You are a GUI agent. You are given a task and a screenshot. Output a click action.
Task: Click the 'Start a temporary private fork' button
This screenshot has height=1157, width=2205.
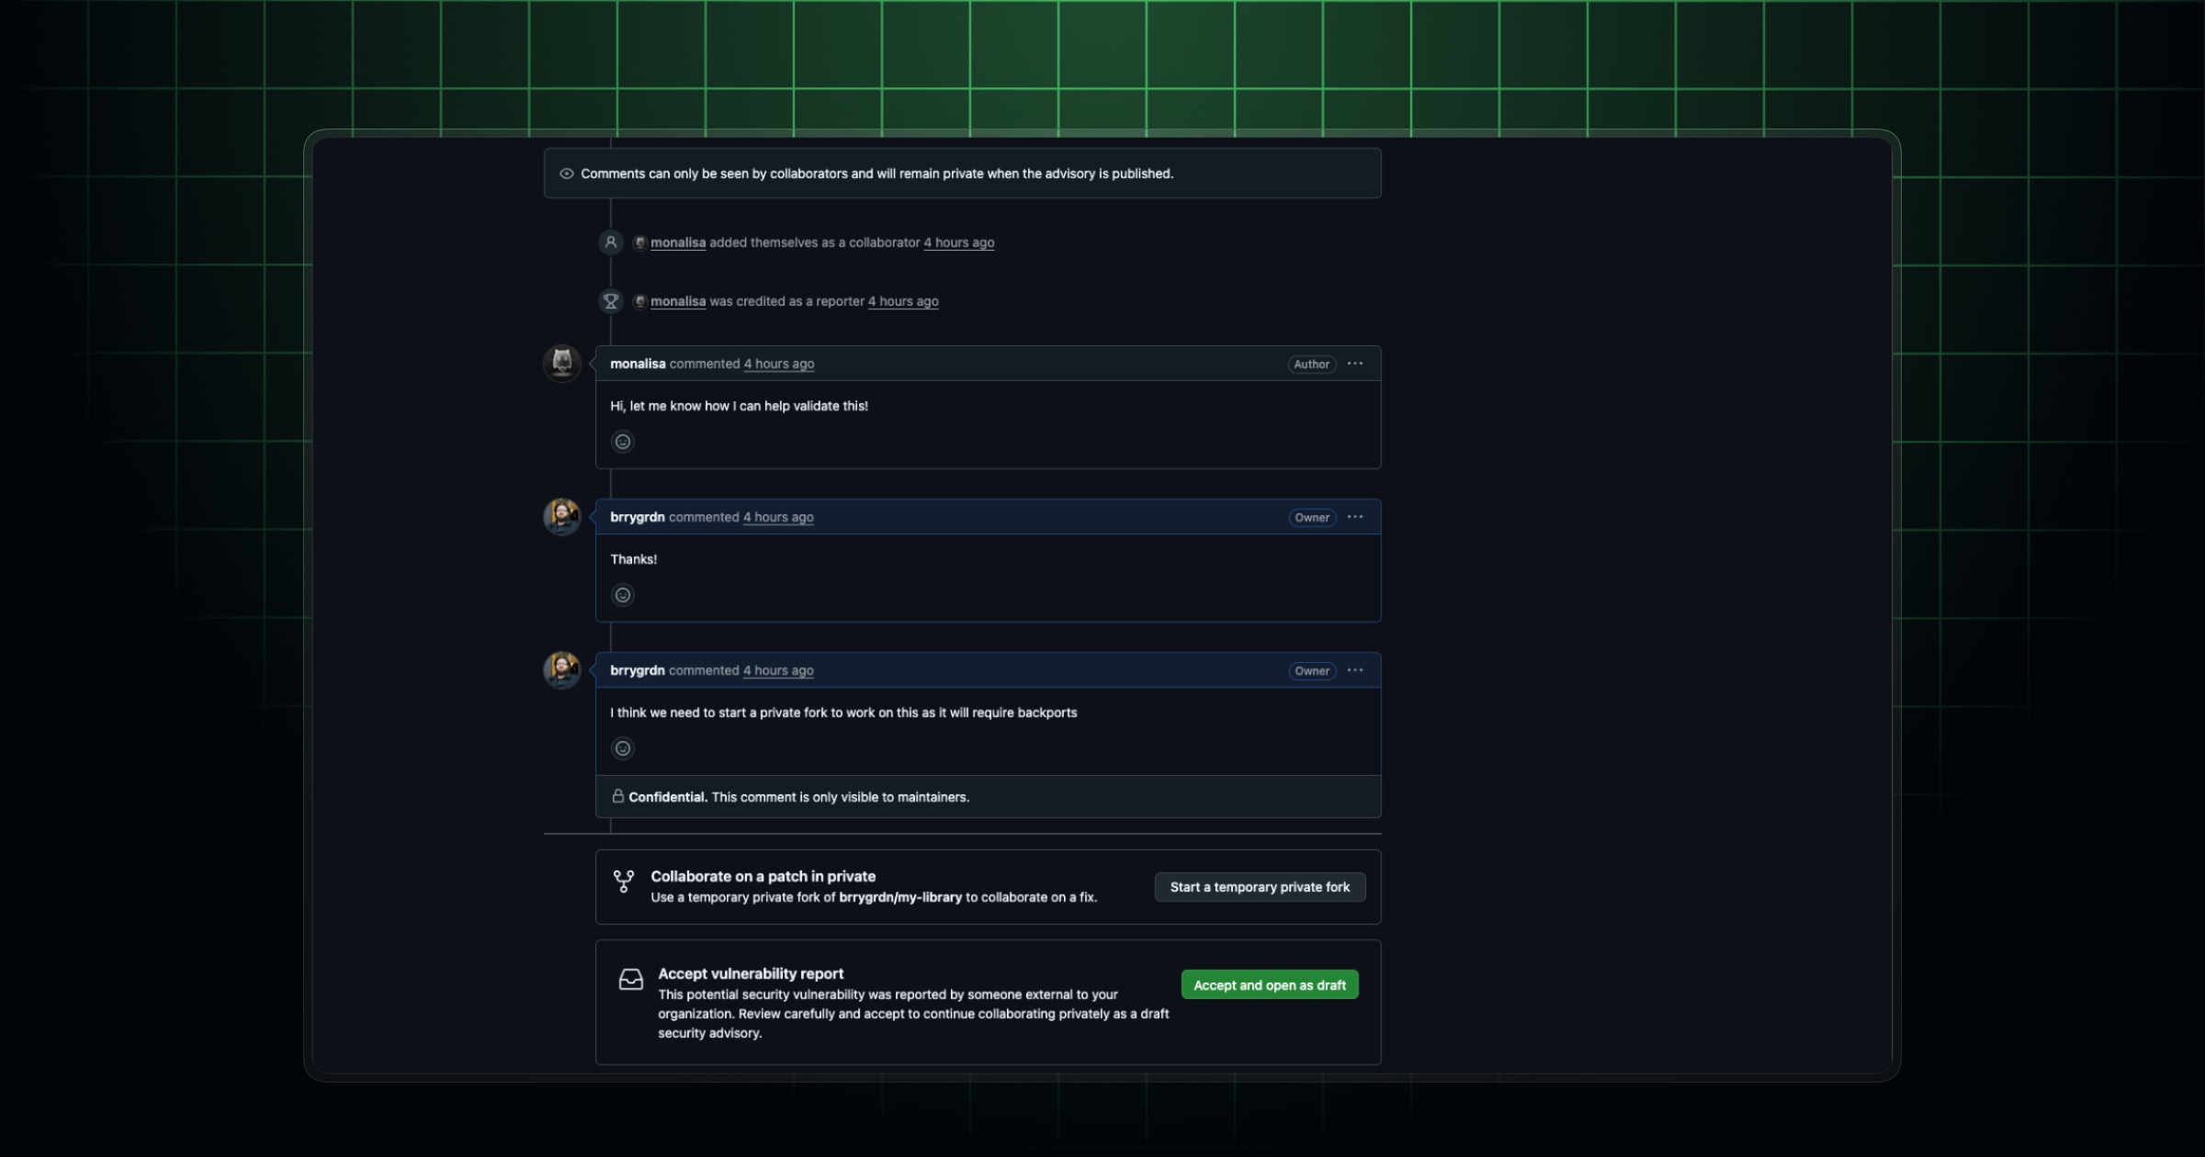(1260, 887)
